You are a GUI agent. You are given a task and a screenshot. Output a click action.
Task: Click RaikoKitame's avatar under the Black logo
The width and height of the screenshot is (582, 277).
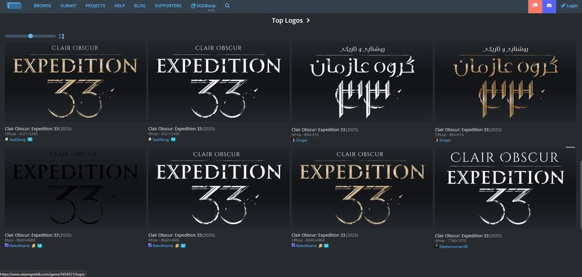point(6,246)
